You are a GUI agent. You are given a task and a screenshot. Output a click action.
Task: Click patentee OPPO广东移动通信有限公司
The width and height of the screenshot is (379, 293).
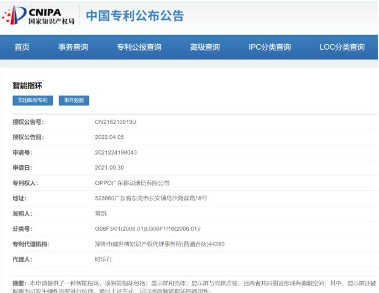[x=132, y=183]
